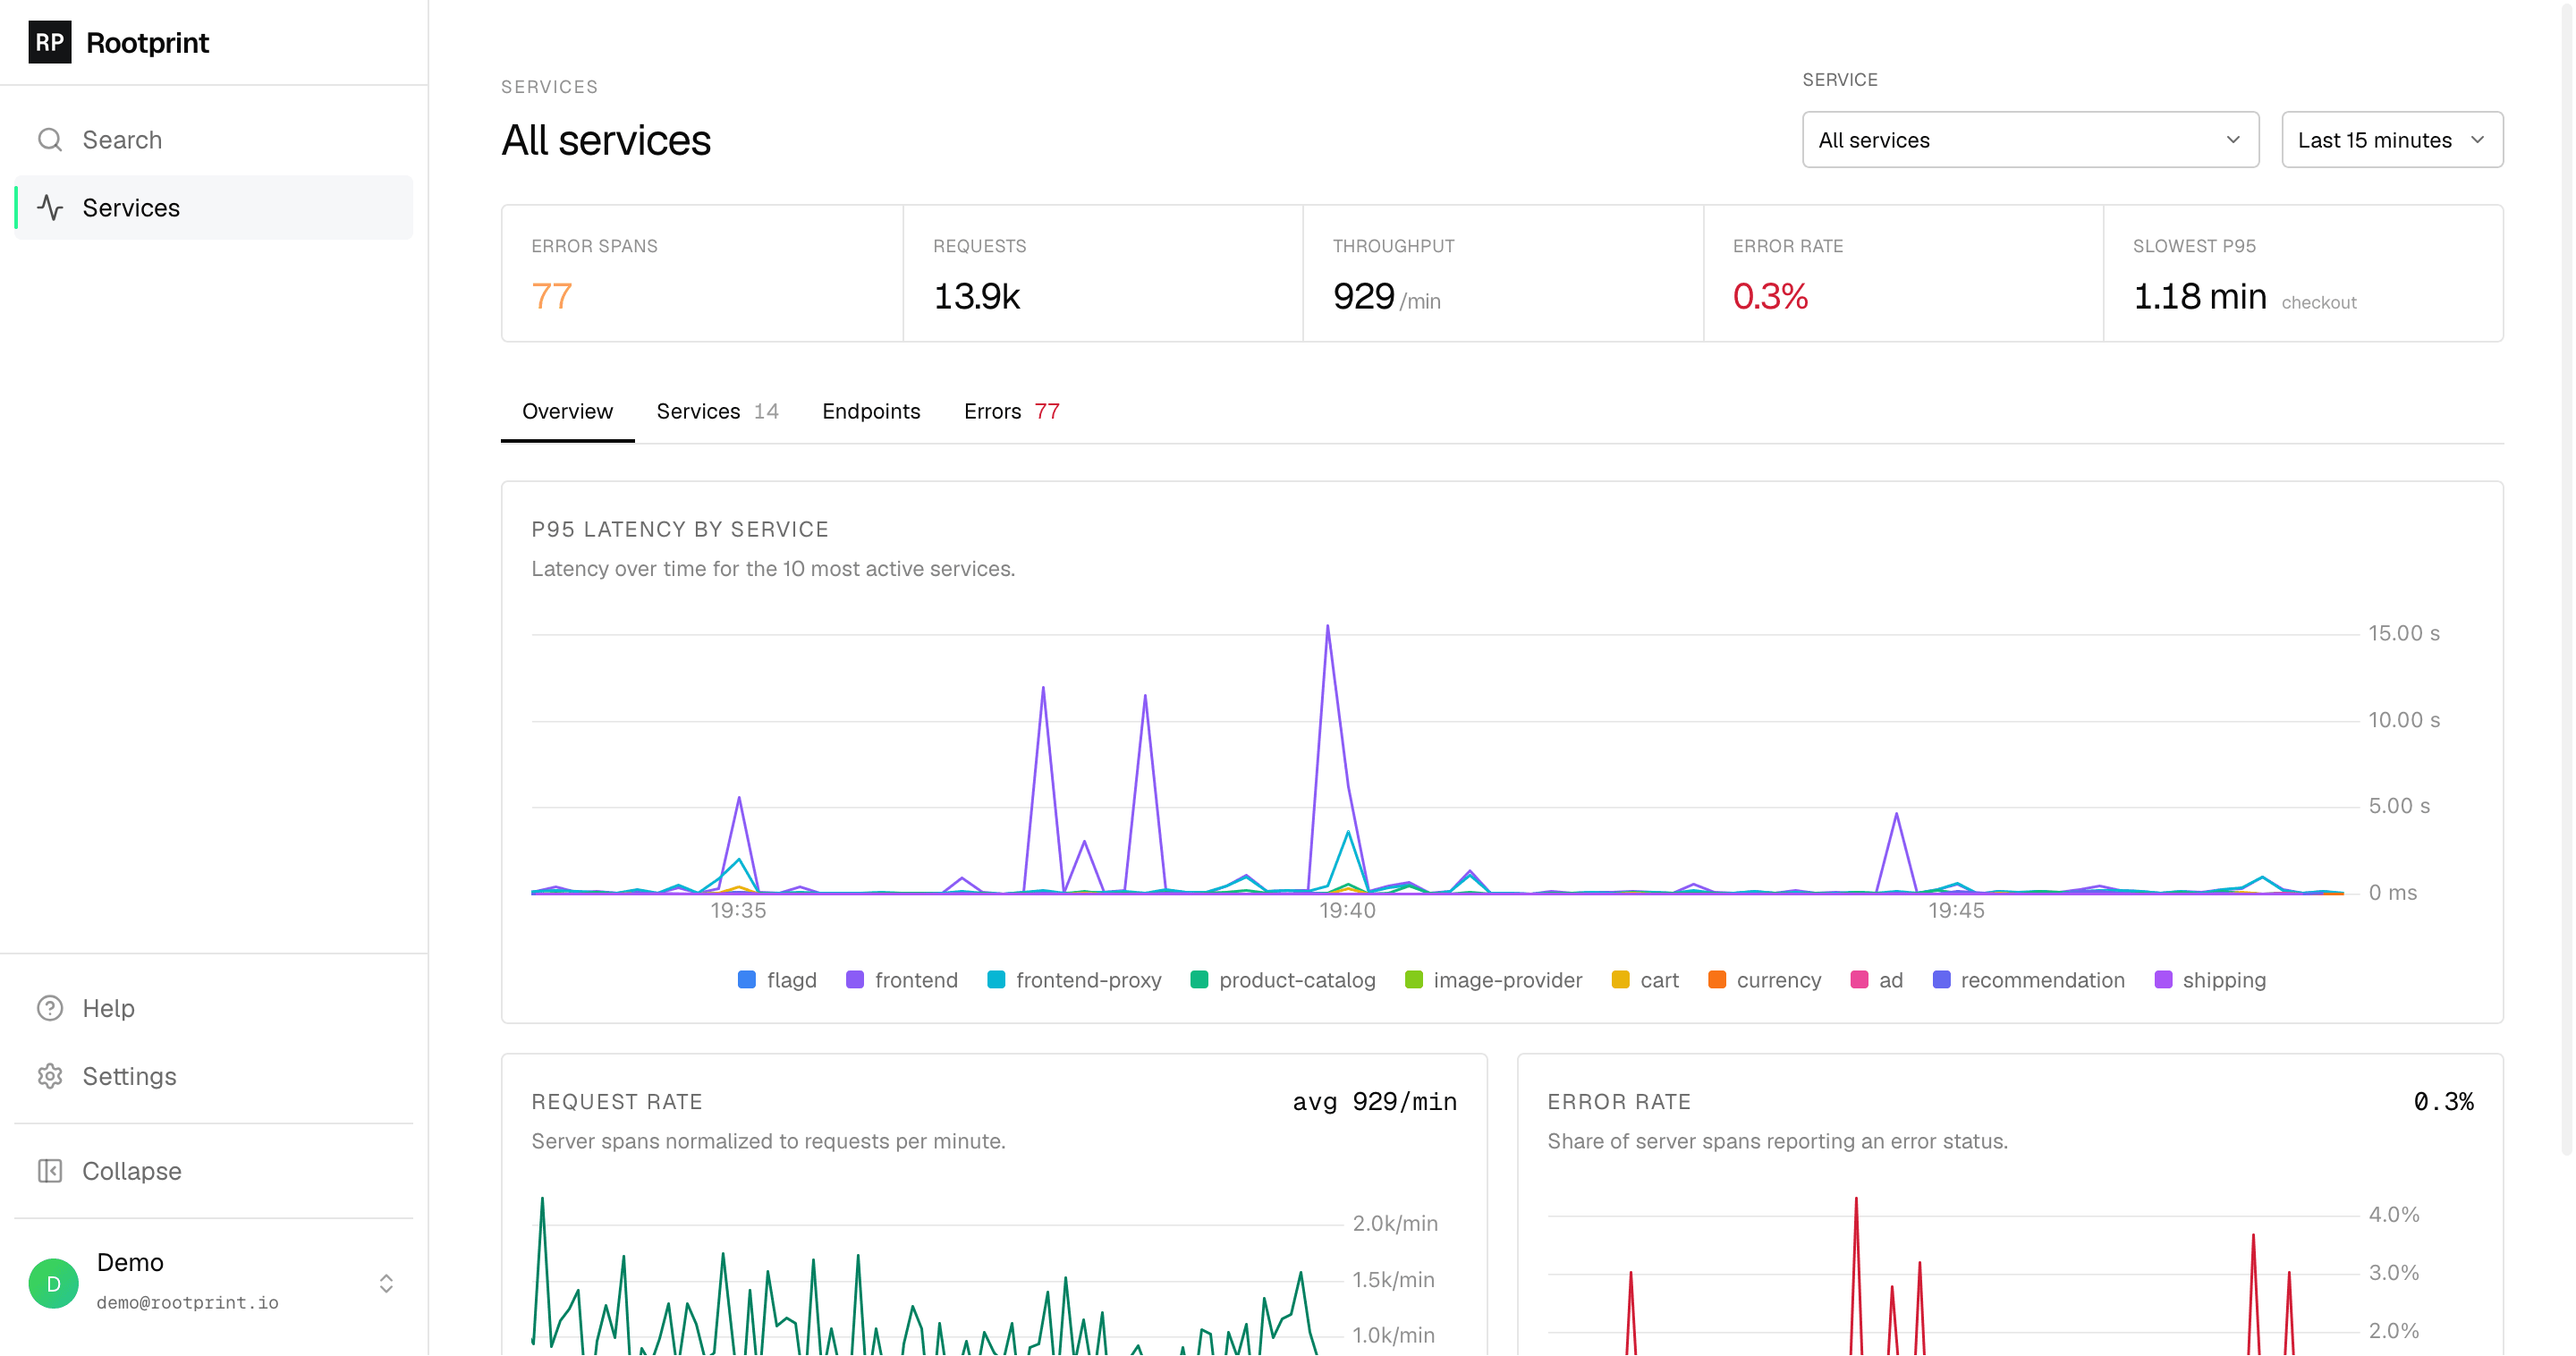Click the Rootprint brand name
Screen dimensions: 2576x1356
point(148,43)
